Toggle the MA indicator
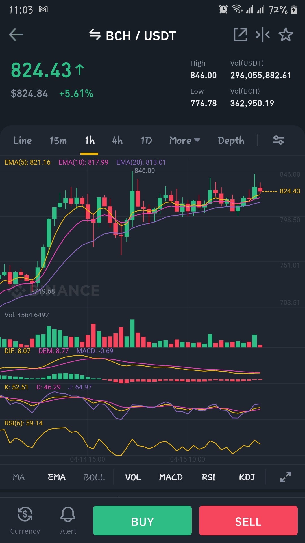Image resolution: width=305 pixels, height=543 pixels. [x=19, y=477]
